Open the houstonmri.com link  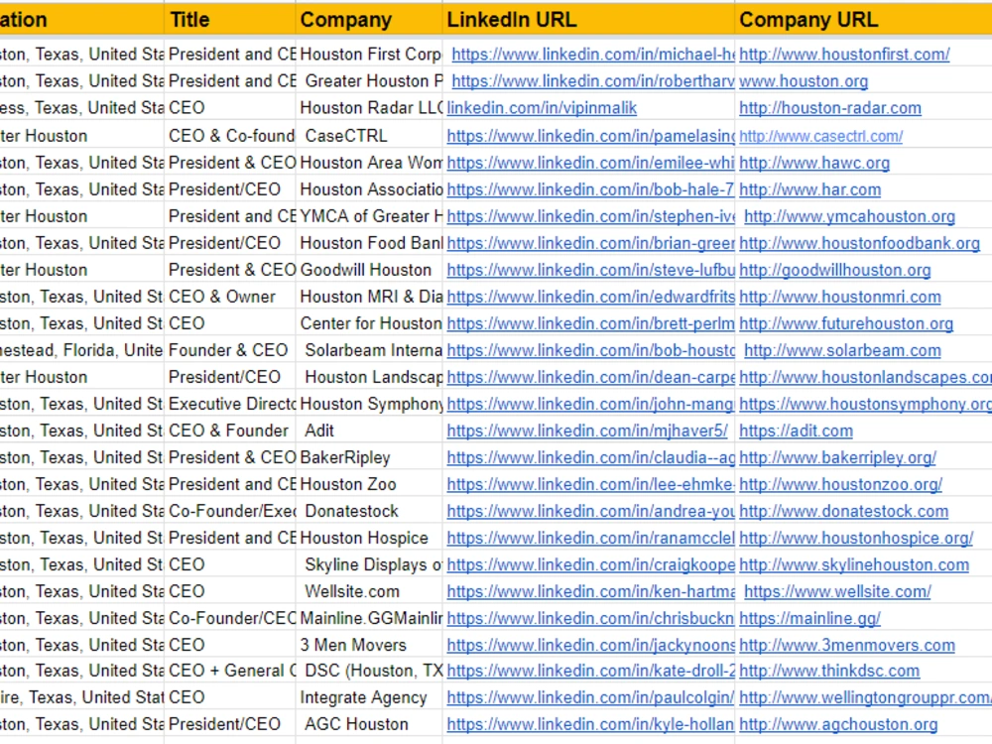point(839,297)
